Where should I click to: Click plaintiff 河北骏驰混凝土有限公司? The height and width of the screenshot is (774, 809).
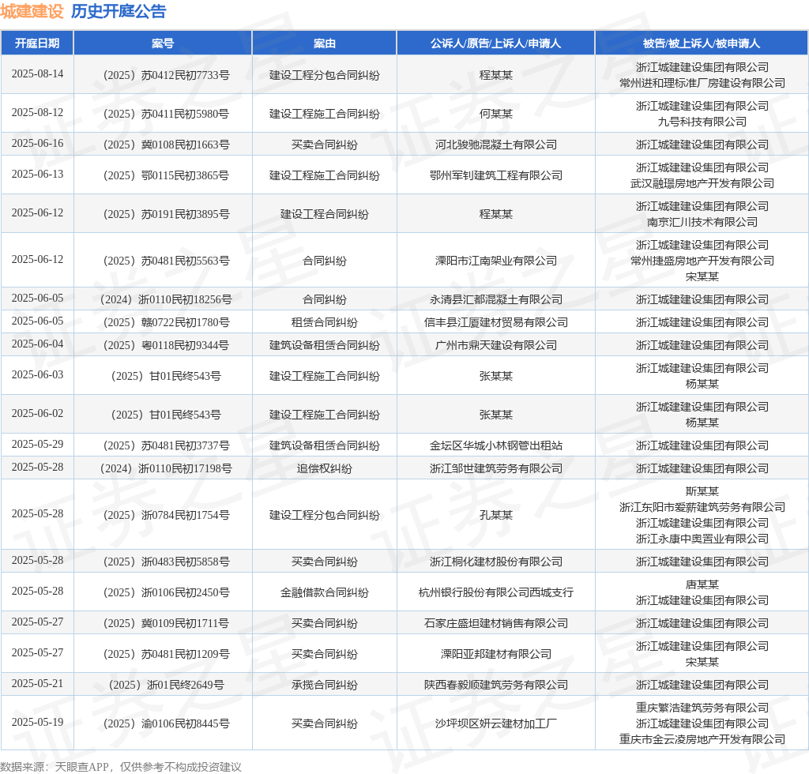tap(496, 145)
